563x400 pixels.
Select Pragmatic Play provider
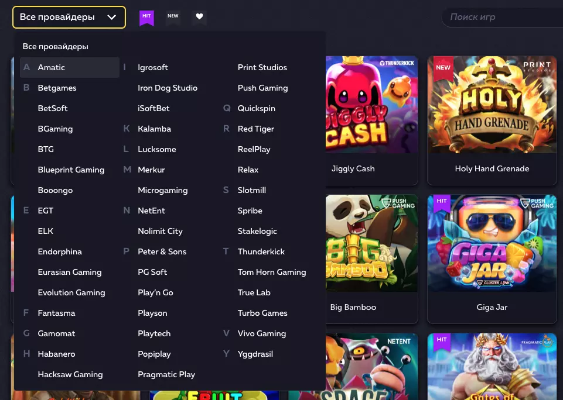tap(166, 374)
